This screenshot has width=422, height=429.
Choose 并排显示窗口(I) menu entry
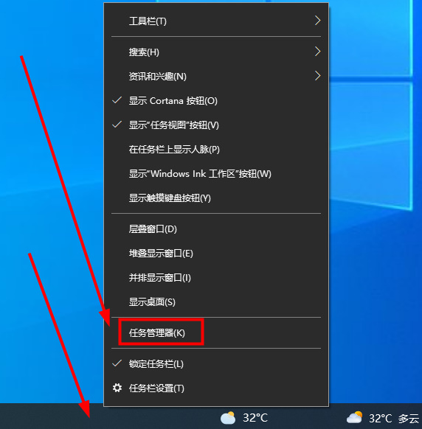tap(215, 278)
